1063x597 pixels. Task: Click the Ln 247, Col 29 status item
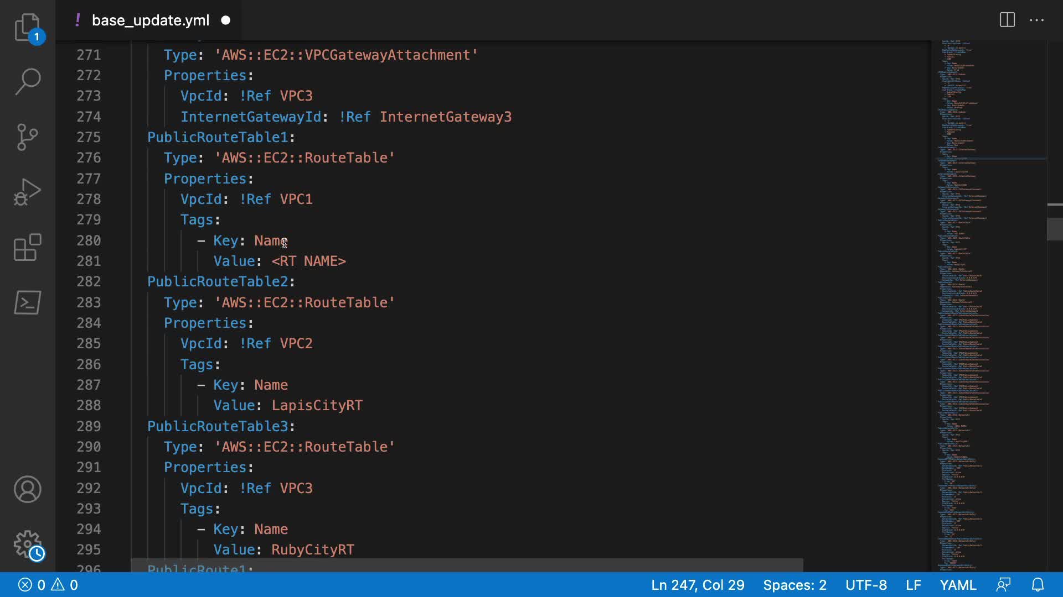[697, 585]
